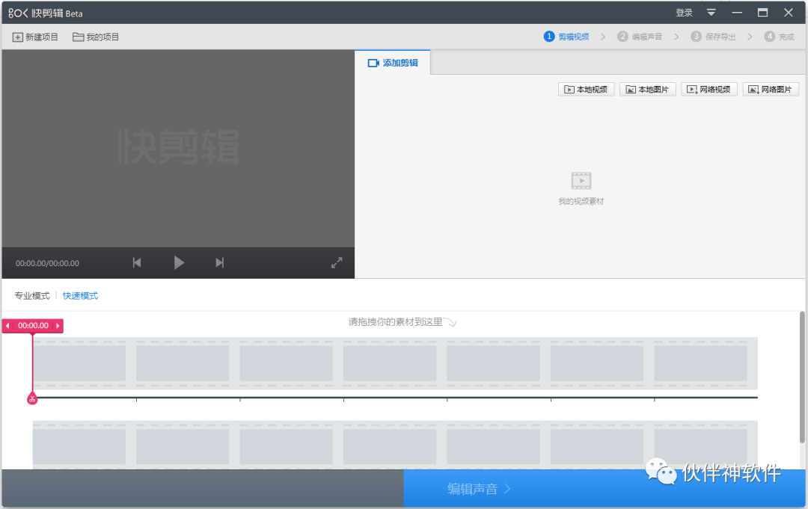Click the scissors cut handle on playhead
The image size is (808, 509).
(x=32, y=399)
